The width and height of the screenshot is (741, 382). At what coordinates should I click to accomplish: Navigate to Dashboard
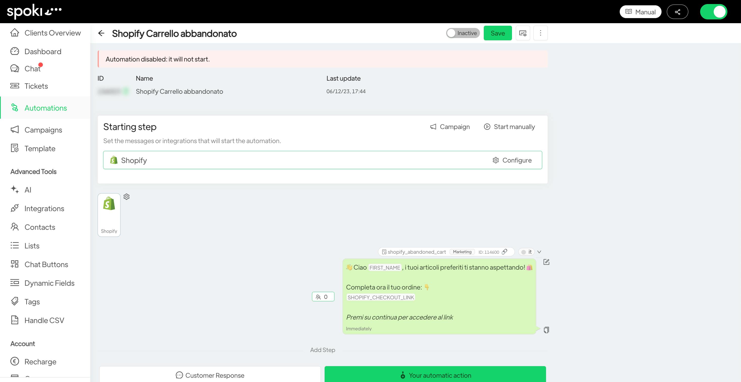click(x=36, y=51)
